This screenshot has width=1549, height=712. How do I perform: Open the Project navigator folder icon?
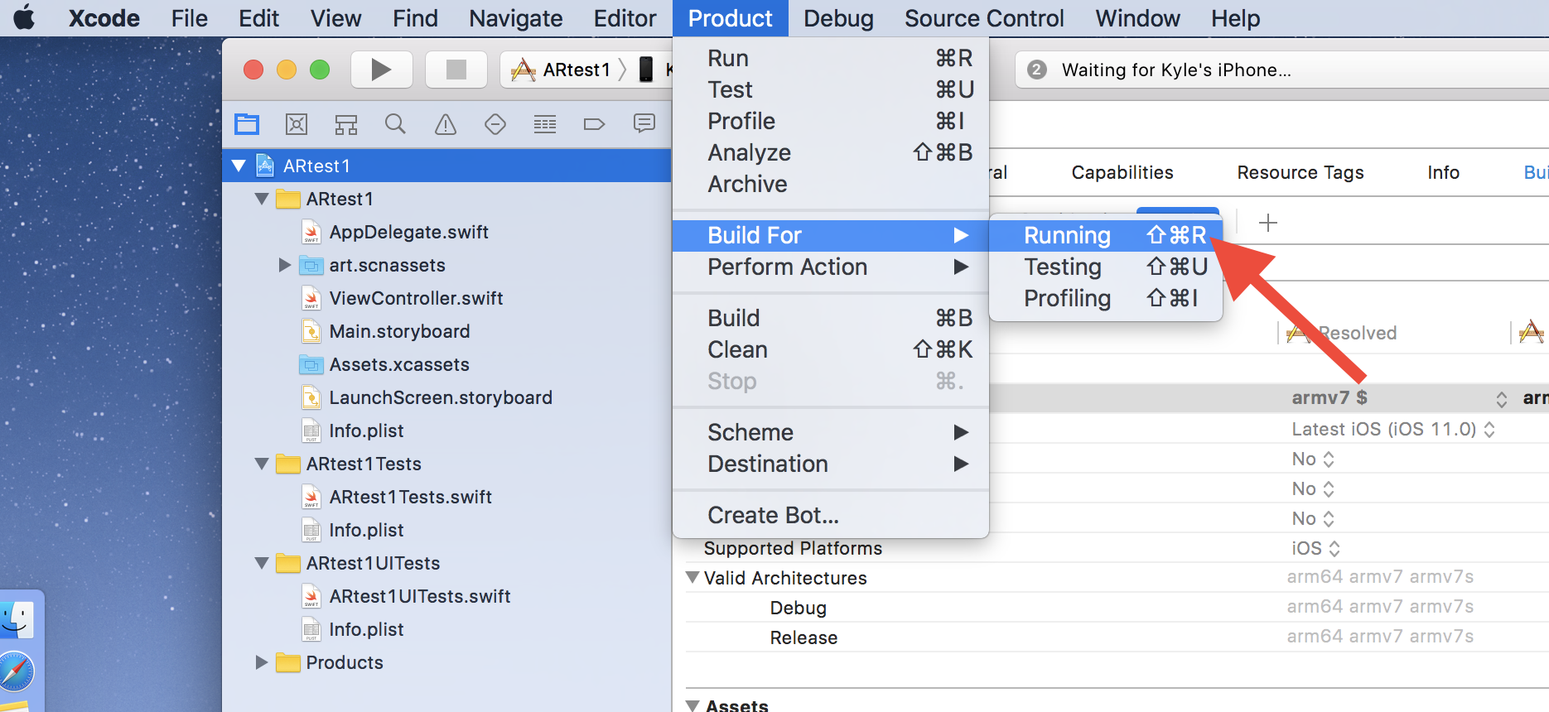[x=247, y=124]
